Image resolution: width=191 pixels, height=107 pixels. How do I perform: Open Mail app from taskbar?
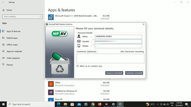79,104
